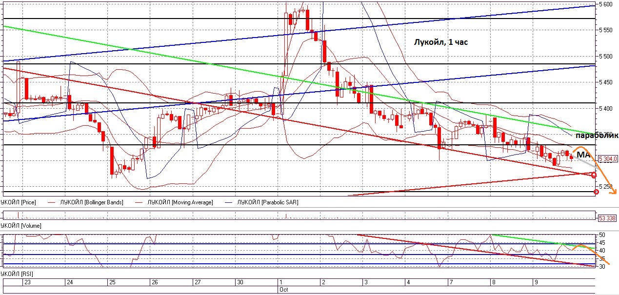619x295 pixels.
Task: Click the Oct month label
Action: pos(283,290)
